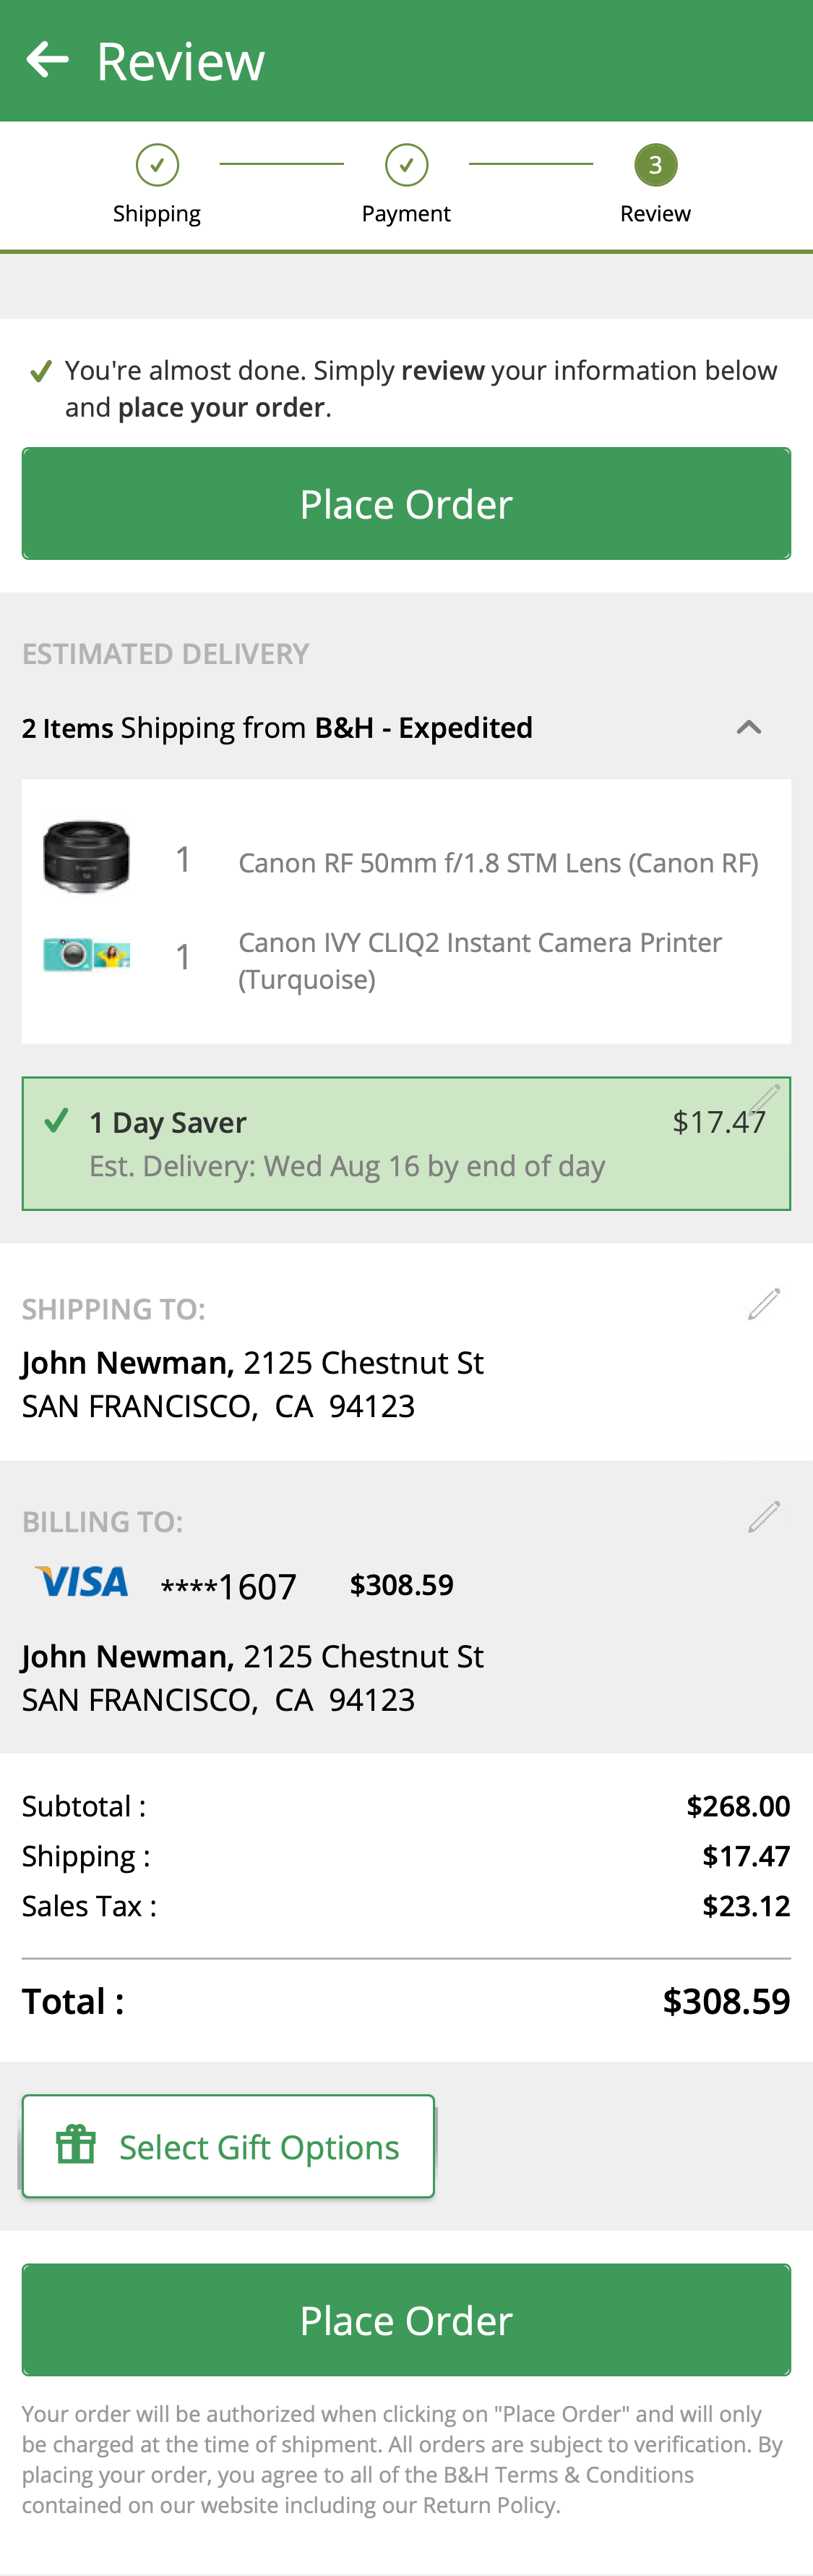Click the edit pencil next to Billing To

click(x=763, y=1517)
